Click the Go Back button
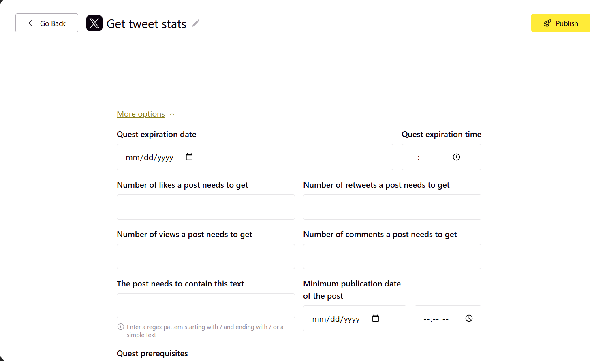 tap(47, 23)
